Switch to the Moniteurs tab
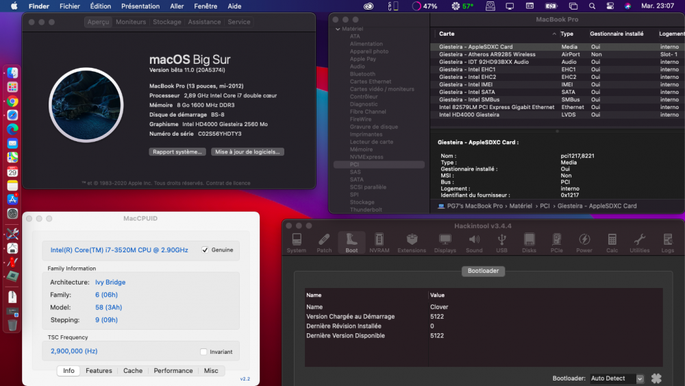The image size is (685, 386). pos(131,22)
